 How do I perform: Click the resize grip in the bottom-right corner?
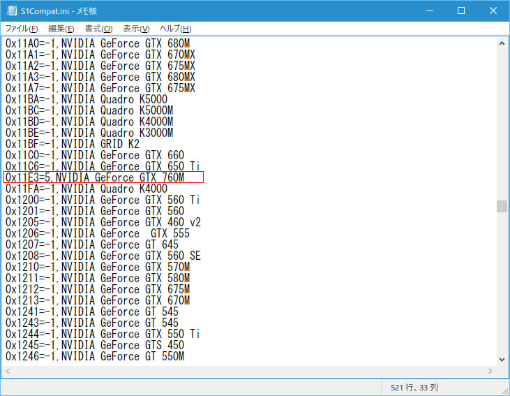pos(504,390)
